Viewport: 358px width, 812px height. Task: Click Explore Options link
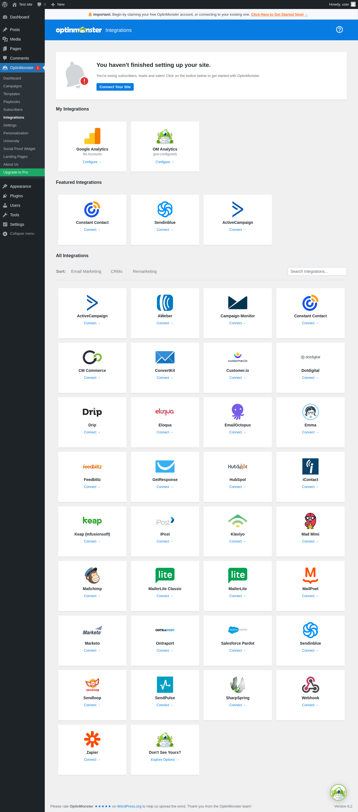(x=165, y=760)
